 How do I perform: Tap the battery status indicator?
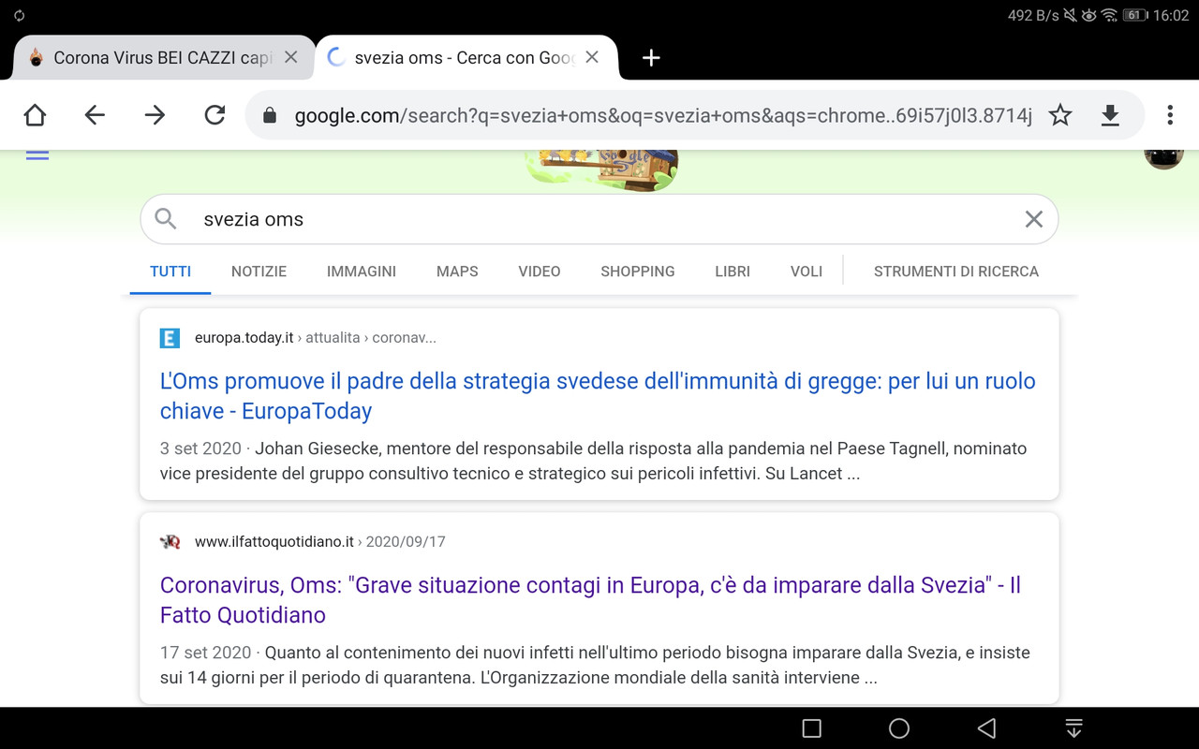click(x=1134, y=15)
